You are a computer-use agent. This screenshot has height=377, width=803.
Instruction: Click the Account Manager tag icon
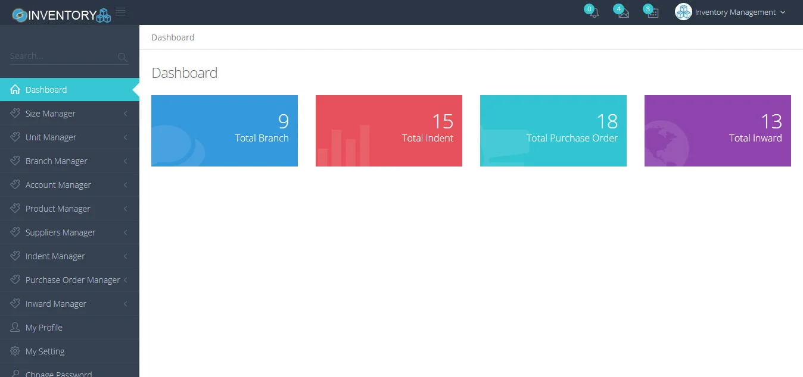click(15, 184)
